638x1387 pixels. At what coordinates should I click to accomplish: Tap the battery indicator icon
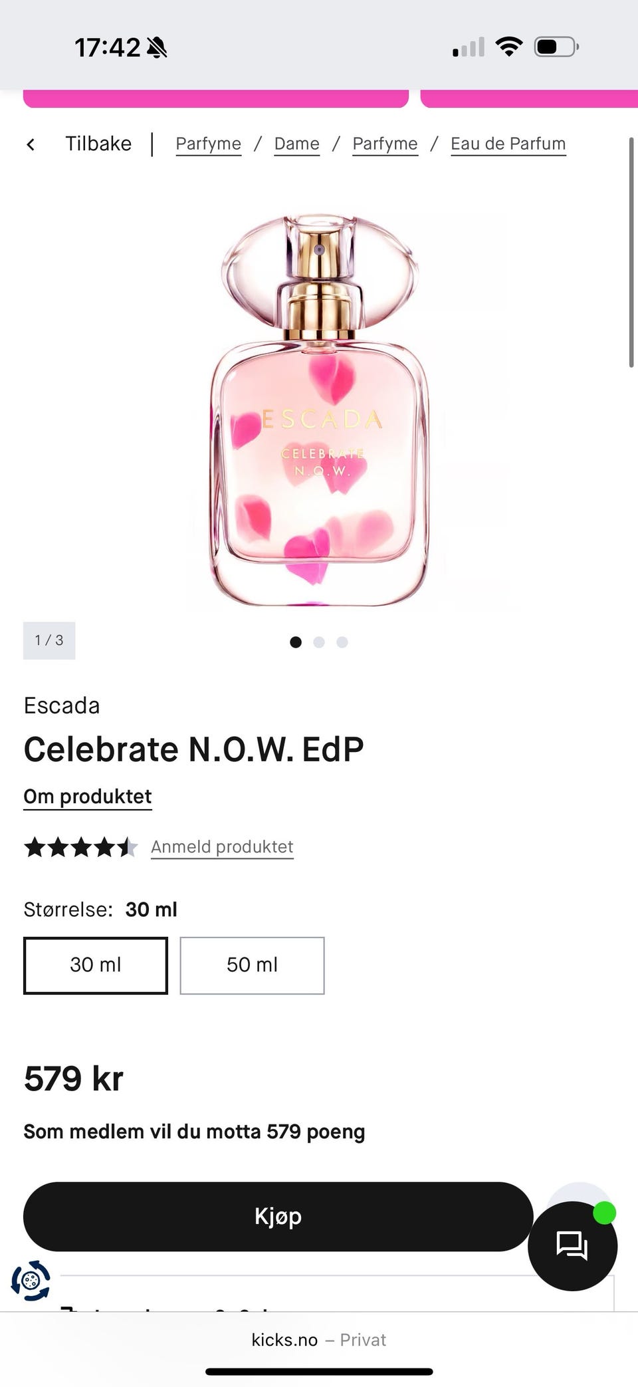pos(556,47)
